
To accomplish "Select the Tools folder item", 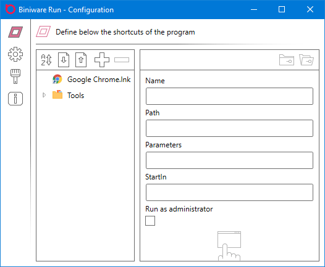I will pyautogui.click(x=68, y=95).
